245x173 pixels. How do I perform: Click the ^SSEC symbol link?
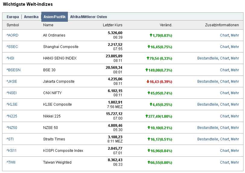click(x=12, y=47)
